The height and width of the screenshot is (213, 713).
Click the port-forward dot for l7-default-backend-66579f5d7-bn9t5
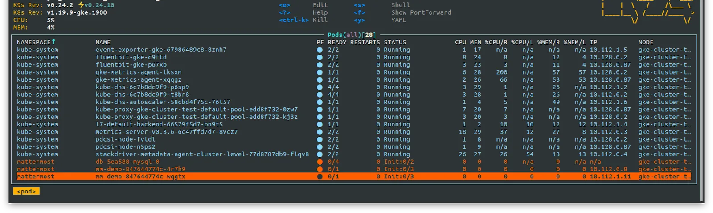[320, 125]
